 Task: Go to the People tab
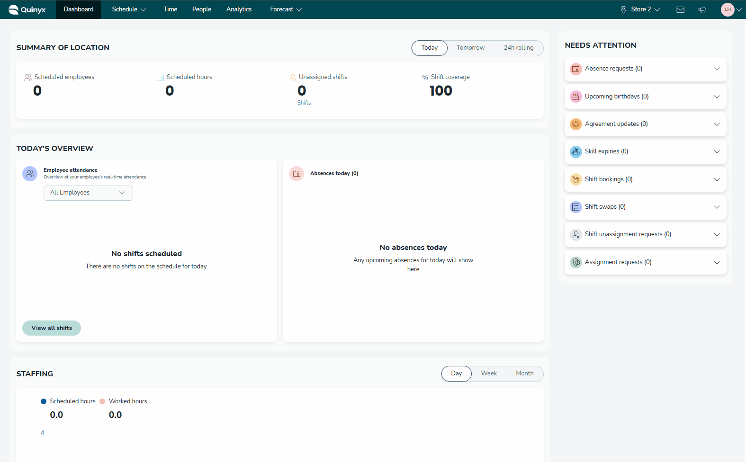[x=202, y=9]
